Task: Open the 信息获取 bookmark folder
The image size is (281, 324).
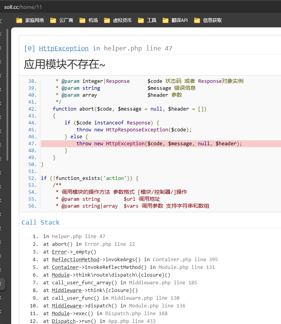Action: [x=208, y=20]
